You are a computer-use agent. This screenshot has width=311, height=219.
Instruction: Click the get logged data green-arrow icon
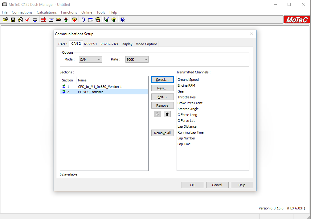(x=107, y=20)
